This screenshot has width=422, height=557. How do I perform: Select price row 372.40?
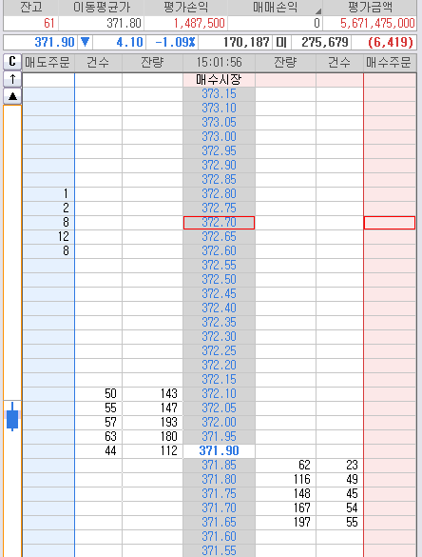219,308
